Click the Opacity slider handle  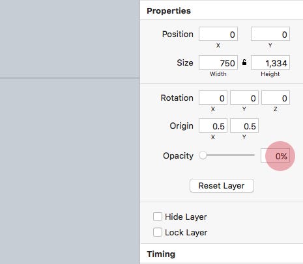(203, 155)
